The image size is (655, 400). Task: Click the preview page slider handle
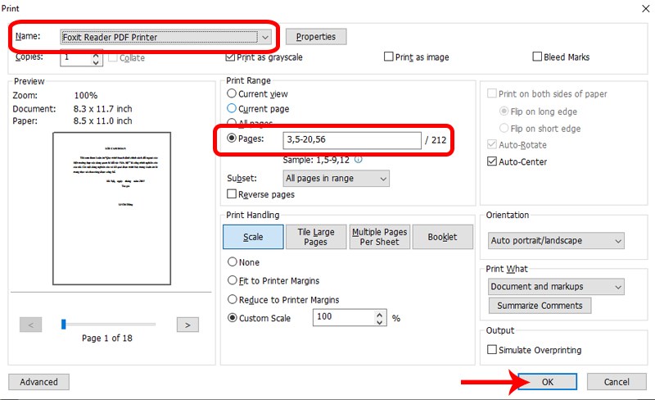pyautogui.click(x=63, y=325)
